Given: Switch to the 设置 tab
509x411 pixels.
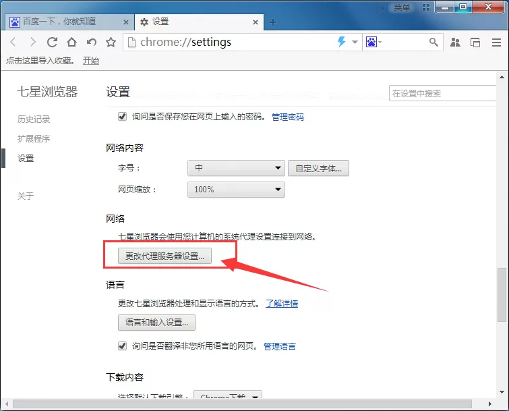Looking at the screenshot, I should coord(199,22).
